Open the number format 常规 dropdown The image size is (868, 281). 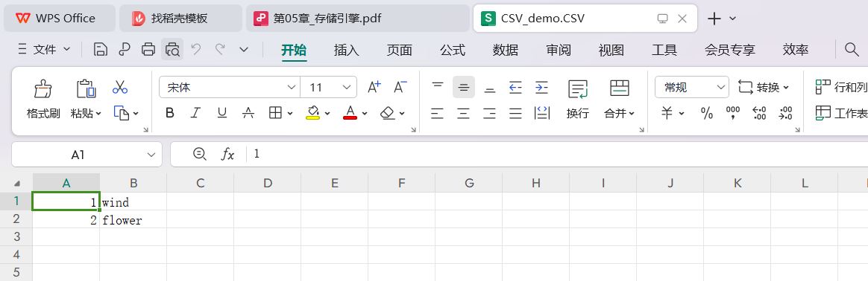tap(692, 87)
